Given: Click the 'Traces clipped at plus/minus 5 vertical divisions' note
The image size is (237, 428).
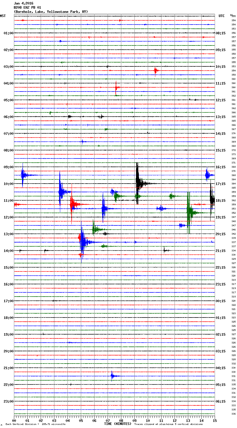Looking at the screenshot, I should click(x=168, y=424).
